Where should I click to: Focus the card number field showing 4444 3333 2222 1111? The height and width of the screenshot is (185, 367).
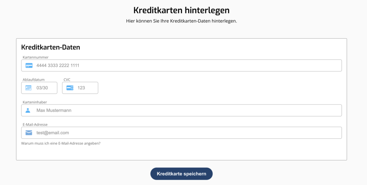(186, 65)
